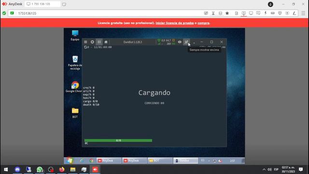Click 'cargo 0/0' stat line
This screenshot has width=309, height=174.
(90, 101)
